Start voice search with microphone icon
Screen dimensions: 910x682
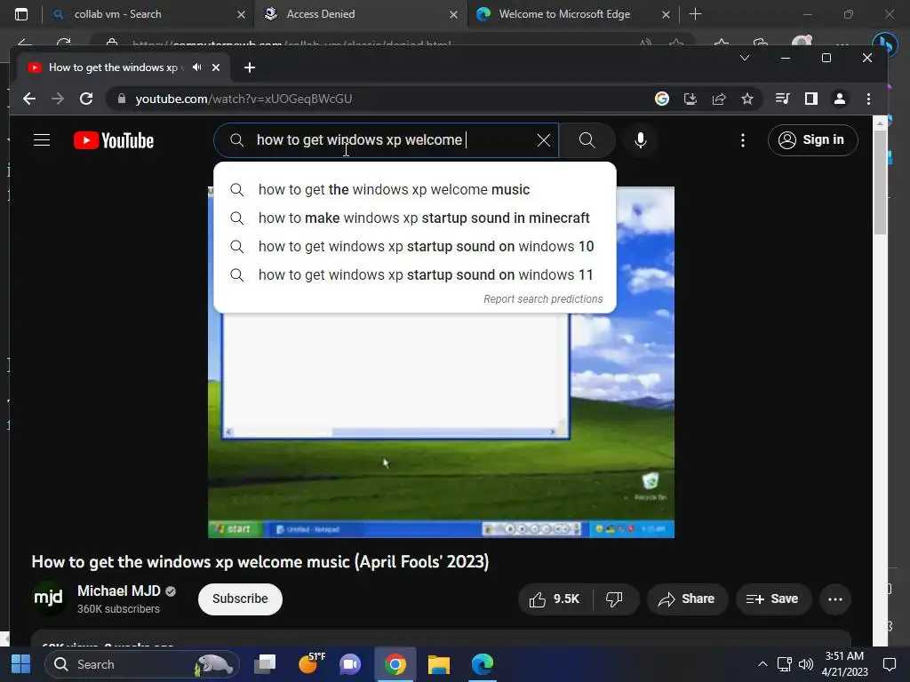click(x=640, y=139)
